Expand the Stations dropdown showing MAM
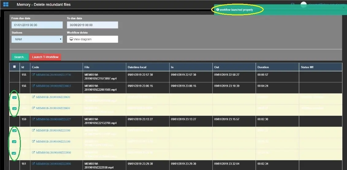 pos(37,39)
